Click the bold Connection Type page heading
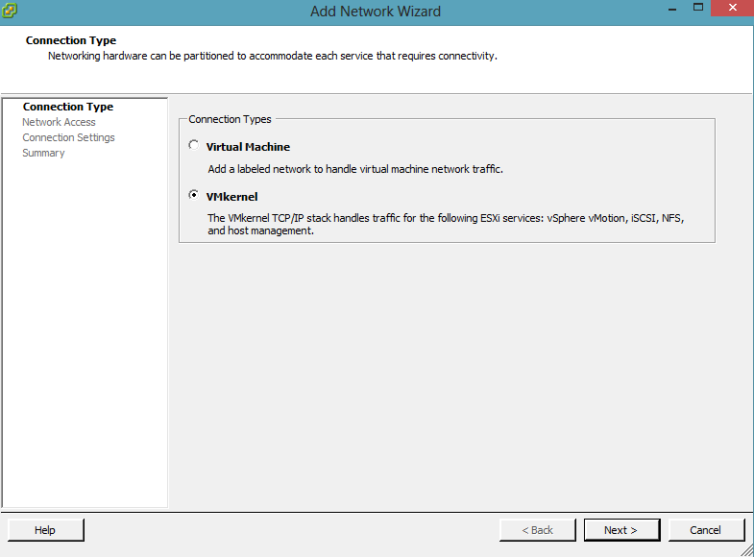The image size is (754, 557). point(71,40)
